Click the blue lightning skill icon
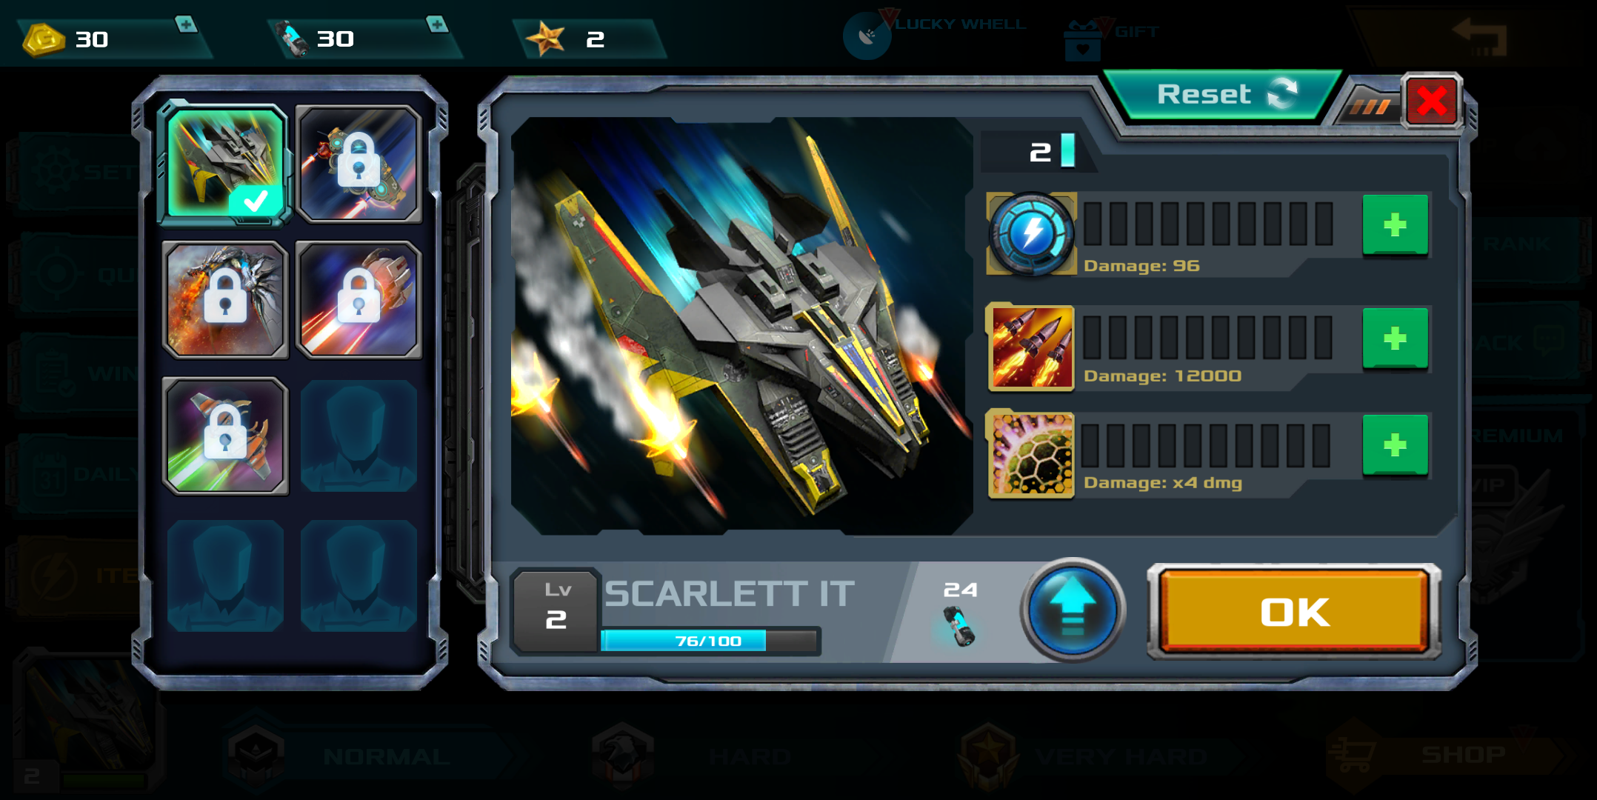Screen dimensions: 1597x800 point(1031,234)
